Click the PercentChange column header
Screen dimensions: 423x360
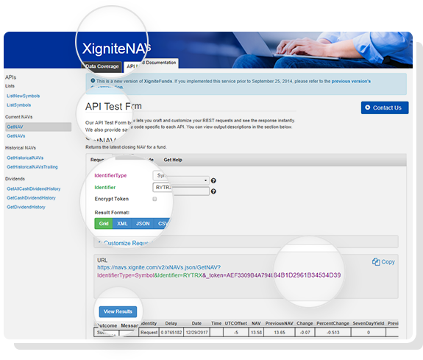[333, 323]
